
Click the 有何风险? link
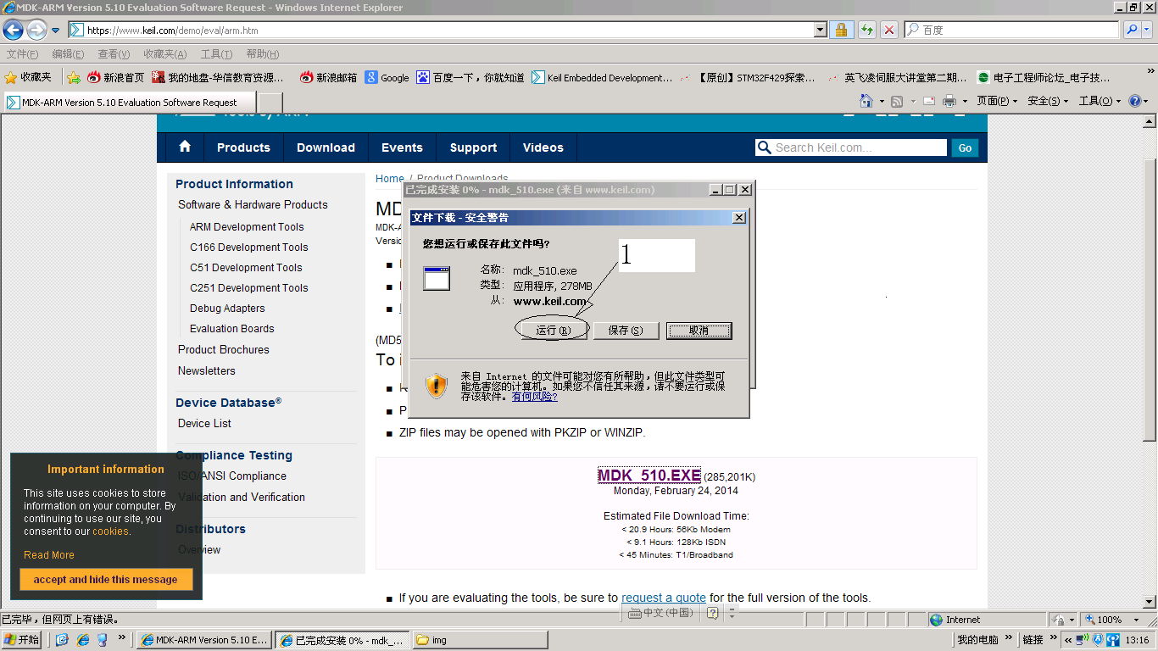(x=534, y=396)
